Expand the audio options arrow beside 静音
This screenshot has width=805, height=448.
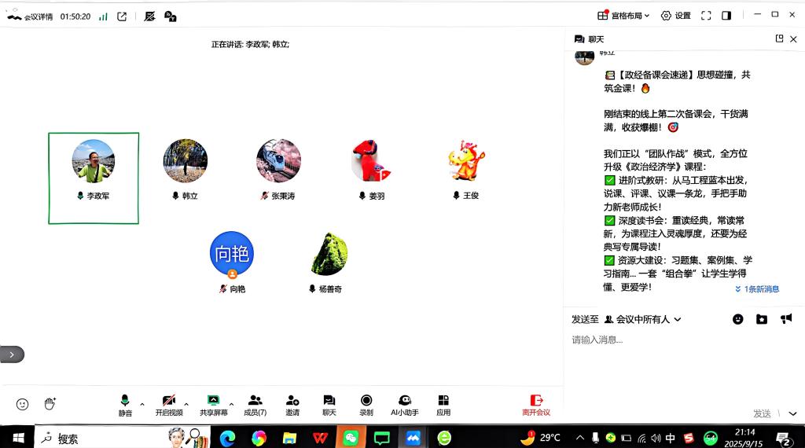tap(142, 404)
